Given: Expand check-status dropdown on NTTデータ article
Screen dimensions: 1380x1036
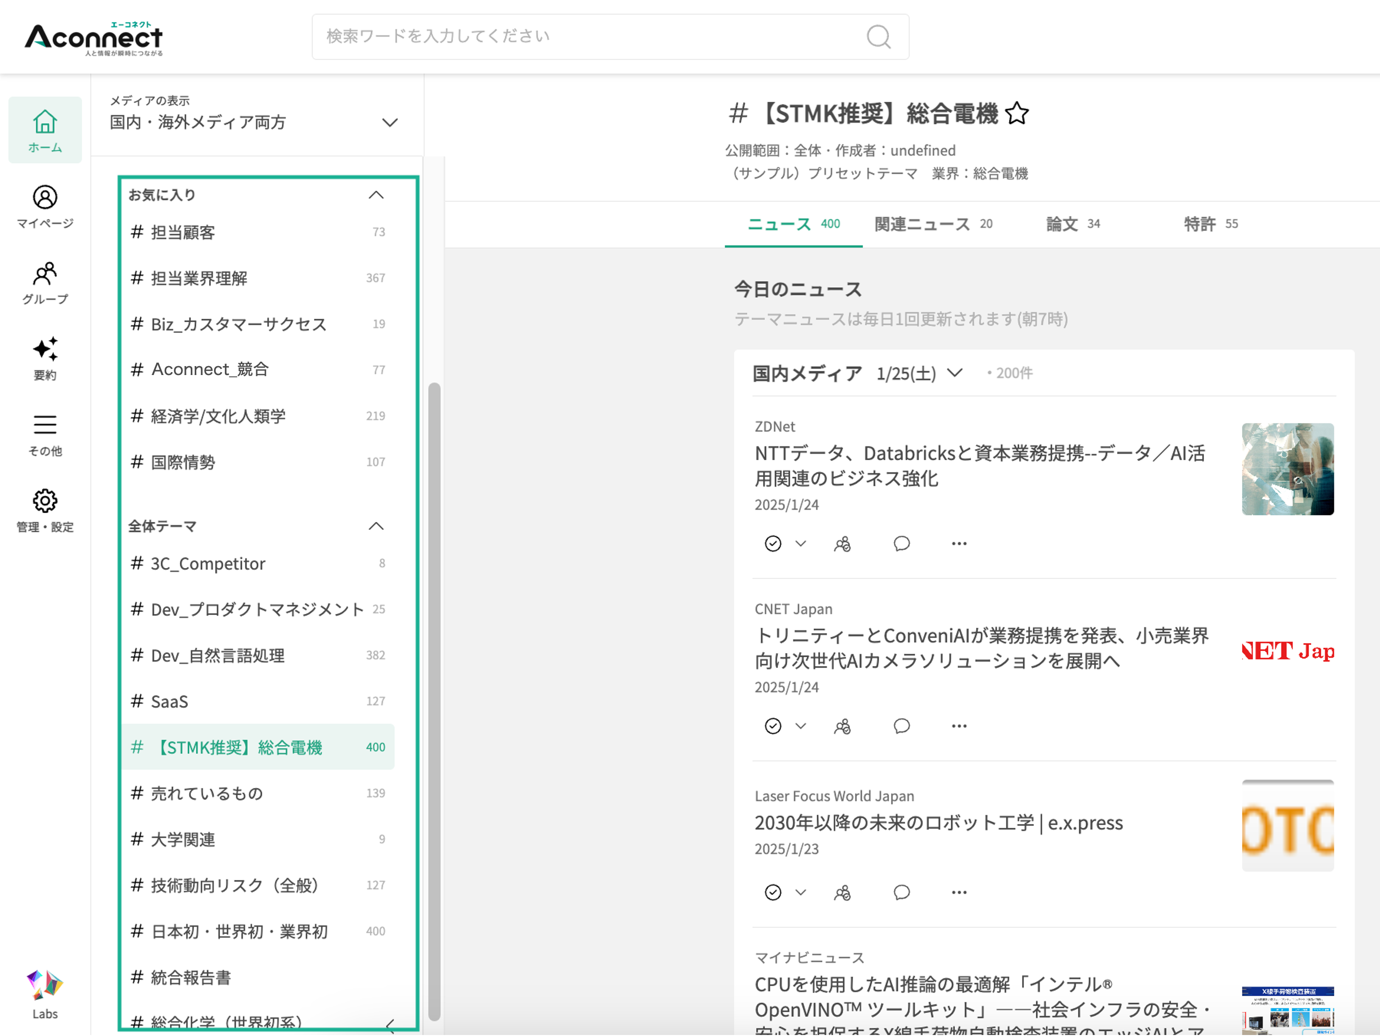Looking at the screenshot, I should pos(801,544).
